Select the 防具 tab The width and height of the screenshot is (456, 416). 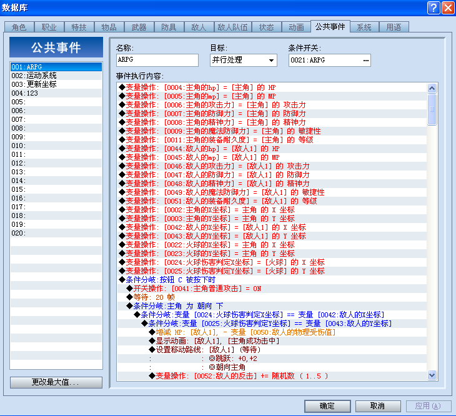click(169, 27)
